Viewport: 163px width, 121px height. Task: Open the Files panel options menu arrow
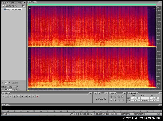pyautogui.click(x=25, y=3)
